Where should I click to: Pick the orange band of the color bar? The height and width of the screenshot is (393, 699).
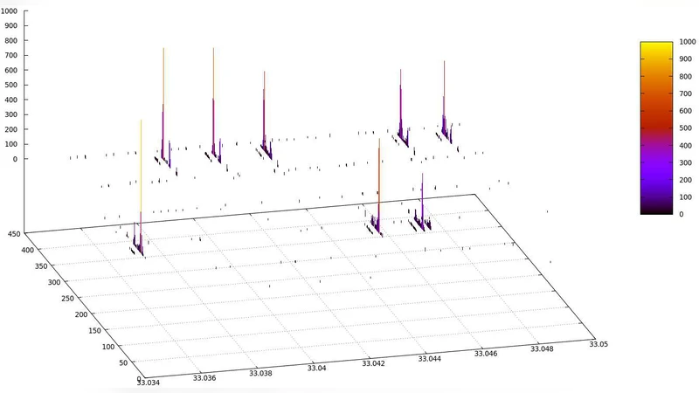(x=655, y=87)
